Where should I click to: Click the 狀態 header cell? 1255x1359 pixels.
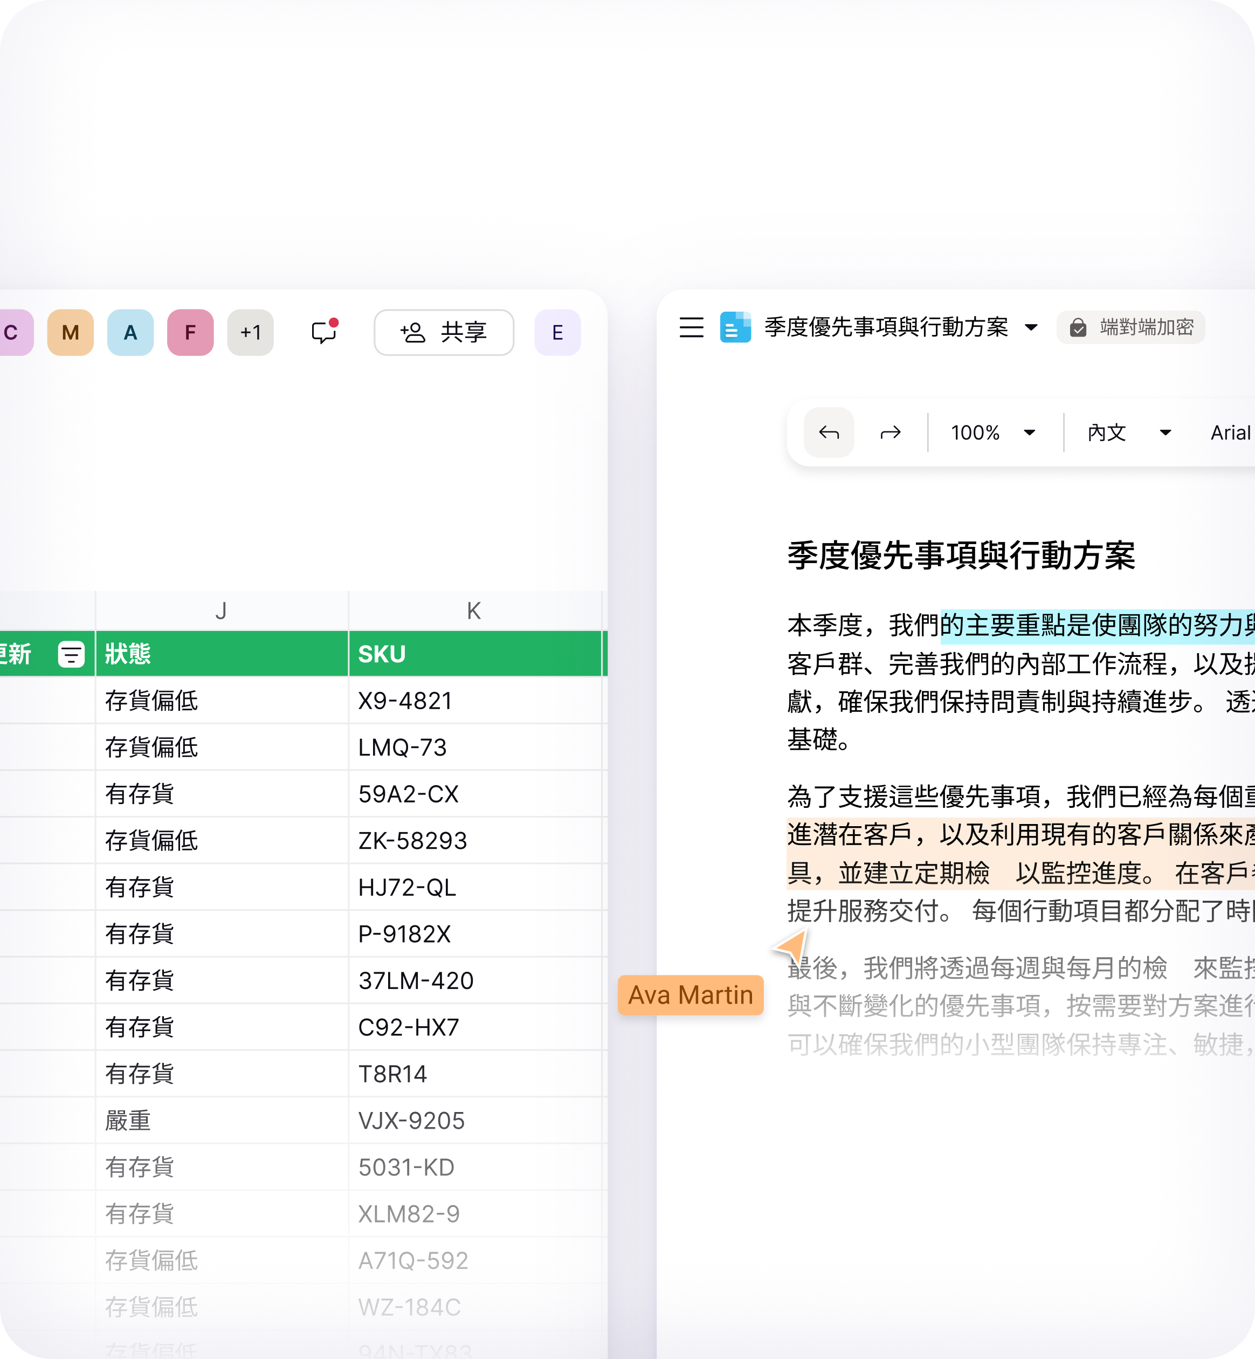(222, 654)
